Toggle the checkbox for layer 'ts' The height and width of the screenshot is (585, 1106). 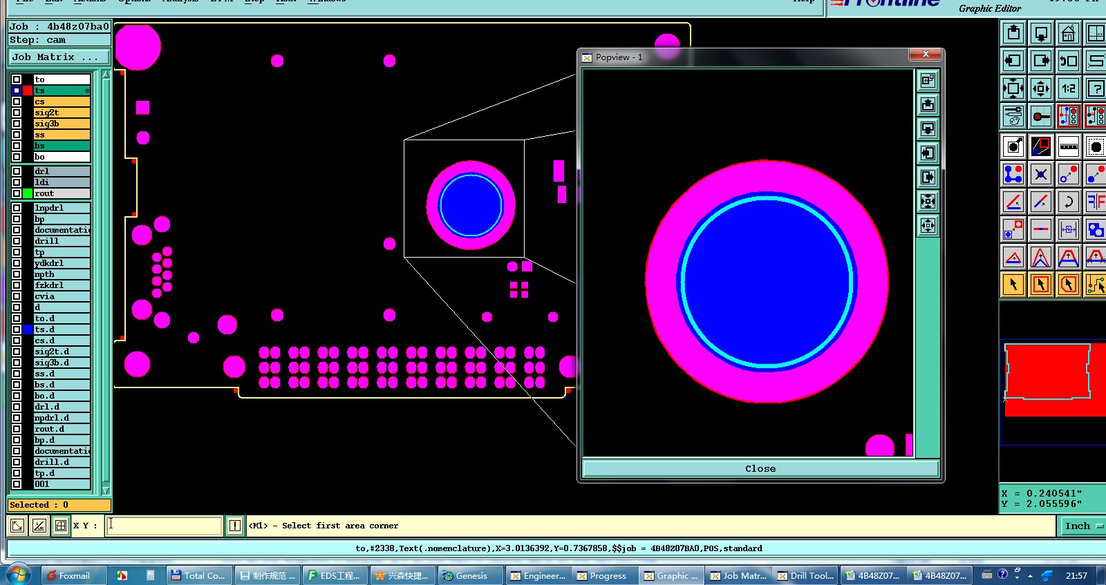[x=17, y=90]
